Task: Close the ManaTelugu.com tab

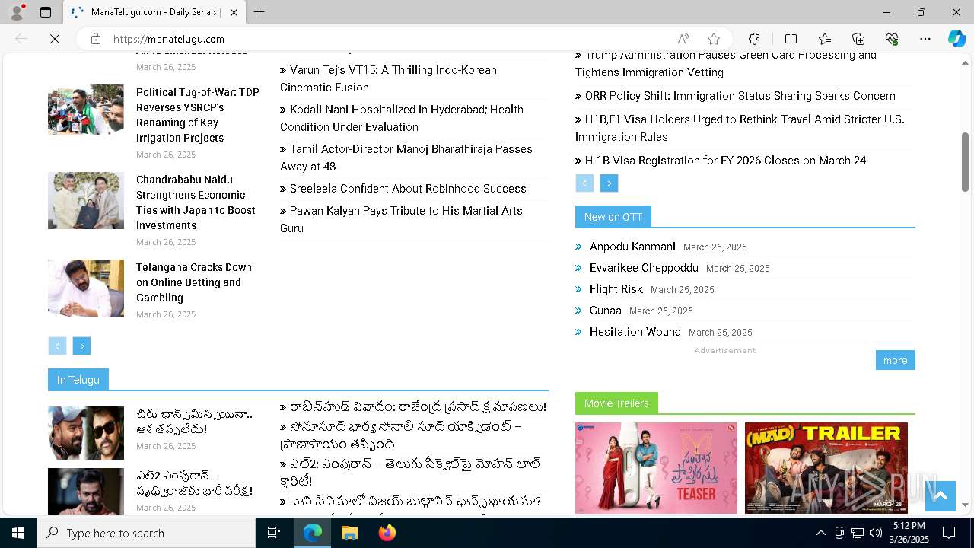Action: pyautogui.click(x=234, y=12)
